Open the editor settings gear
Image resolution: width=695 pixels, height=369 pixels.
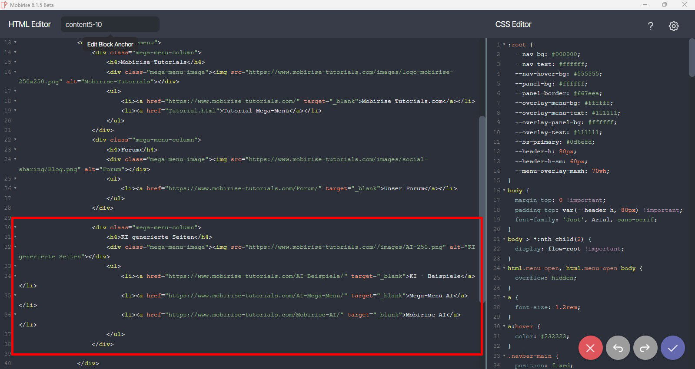[673, 26]
